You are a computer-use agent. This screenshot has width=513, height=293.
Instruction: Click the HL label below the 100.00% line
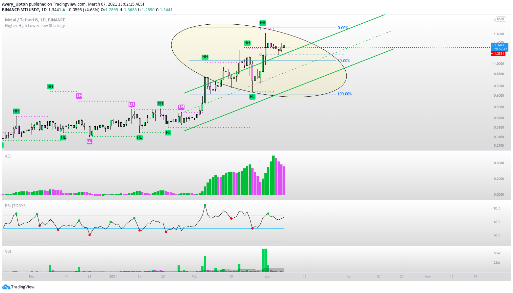pyautogui.click(x=252, y=97)
